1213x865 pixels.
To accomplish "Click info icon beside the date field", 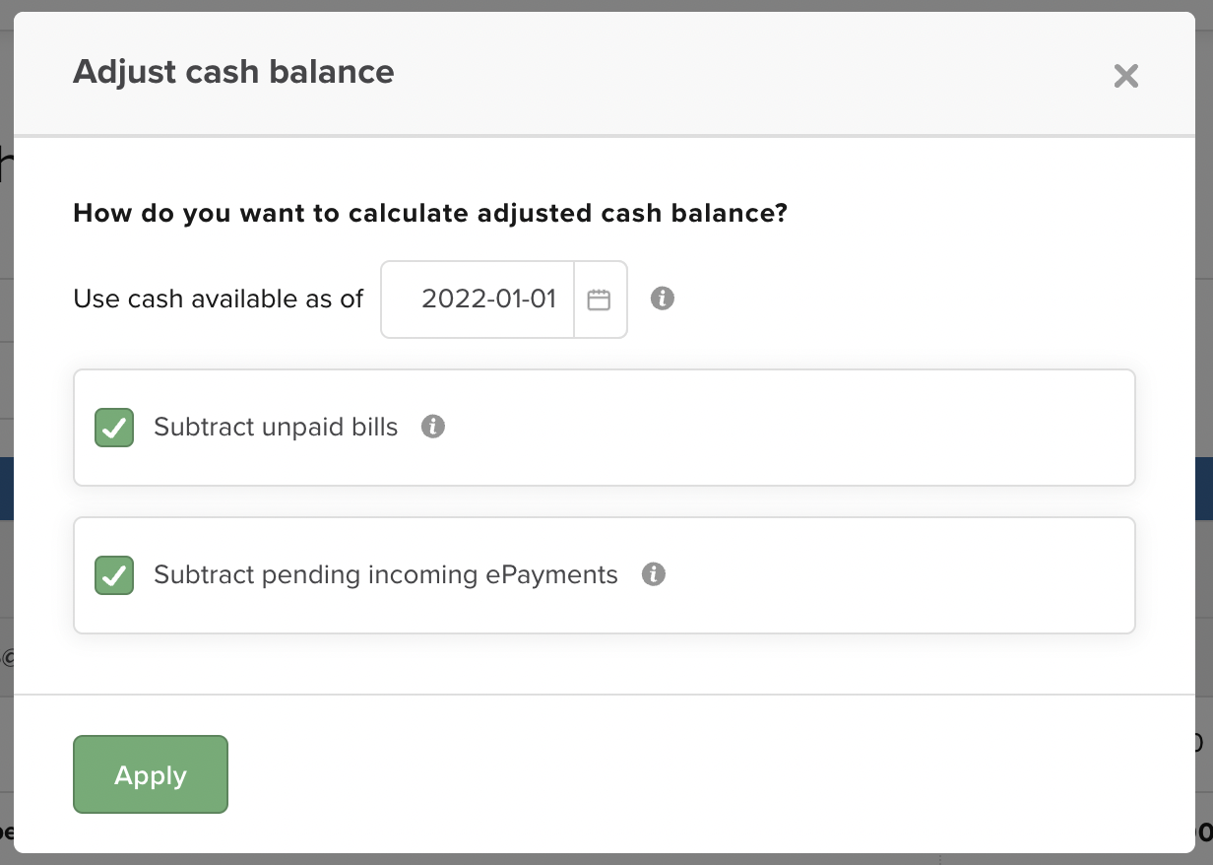I will [663, 299].
